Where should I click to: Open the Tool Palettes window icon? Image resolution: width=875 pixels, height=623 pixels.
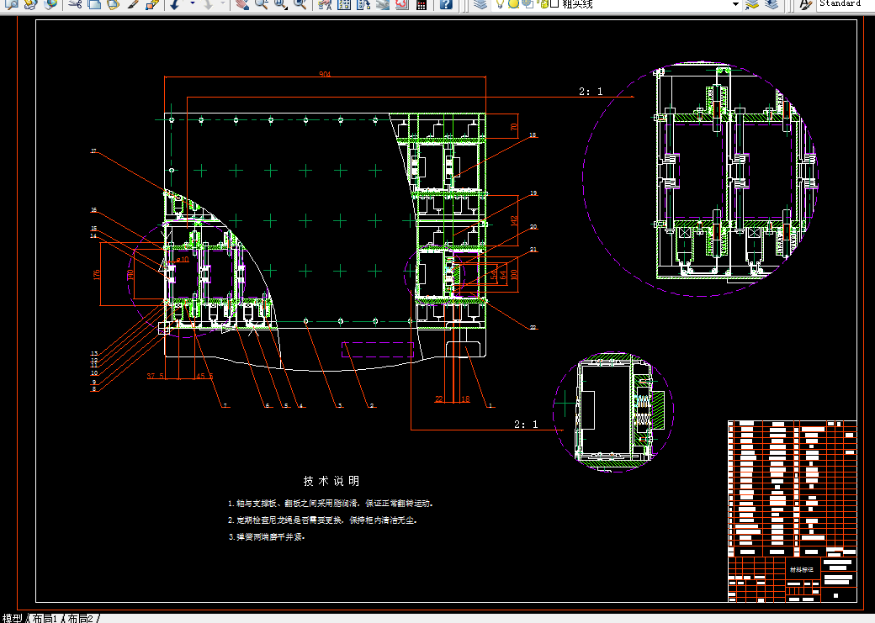363,4
